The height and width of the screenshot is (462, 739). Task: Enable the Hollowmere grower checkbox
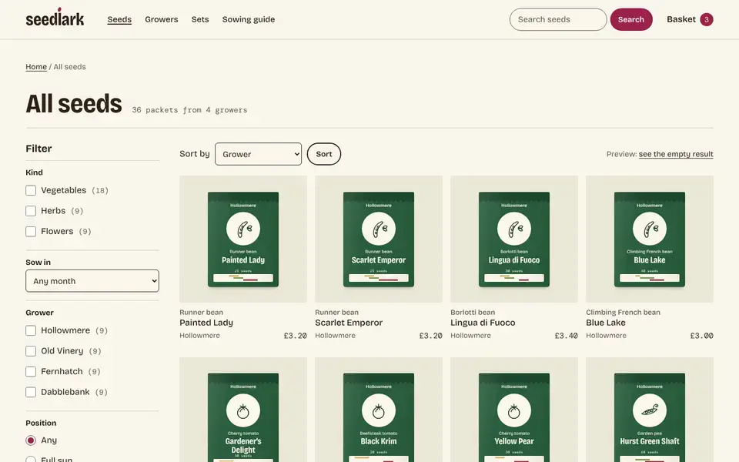pos(31,330)
